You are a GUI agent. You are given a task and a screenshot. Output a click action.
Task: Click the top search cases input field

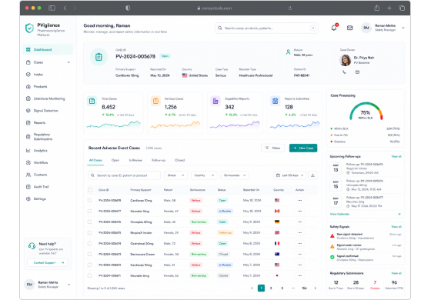click(x=266, y=28)
